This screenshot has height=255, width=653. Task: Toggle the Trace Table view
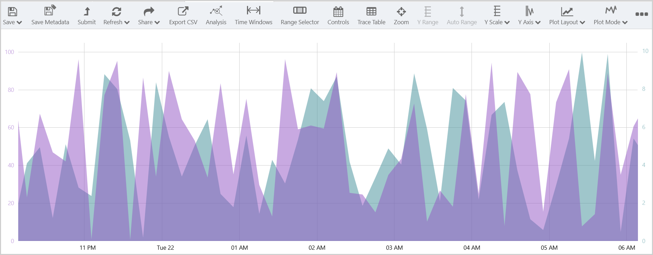pyautogui.click(x=371, y=16)
